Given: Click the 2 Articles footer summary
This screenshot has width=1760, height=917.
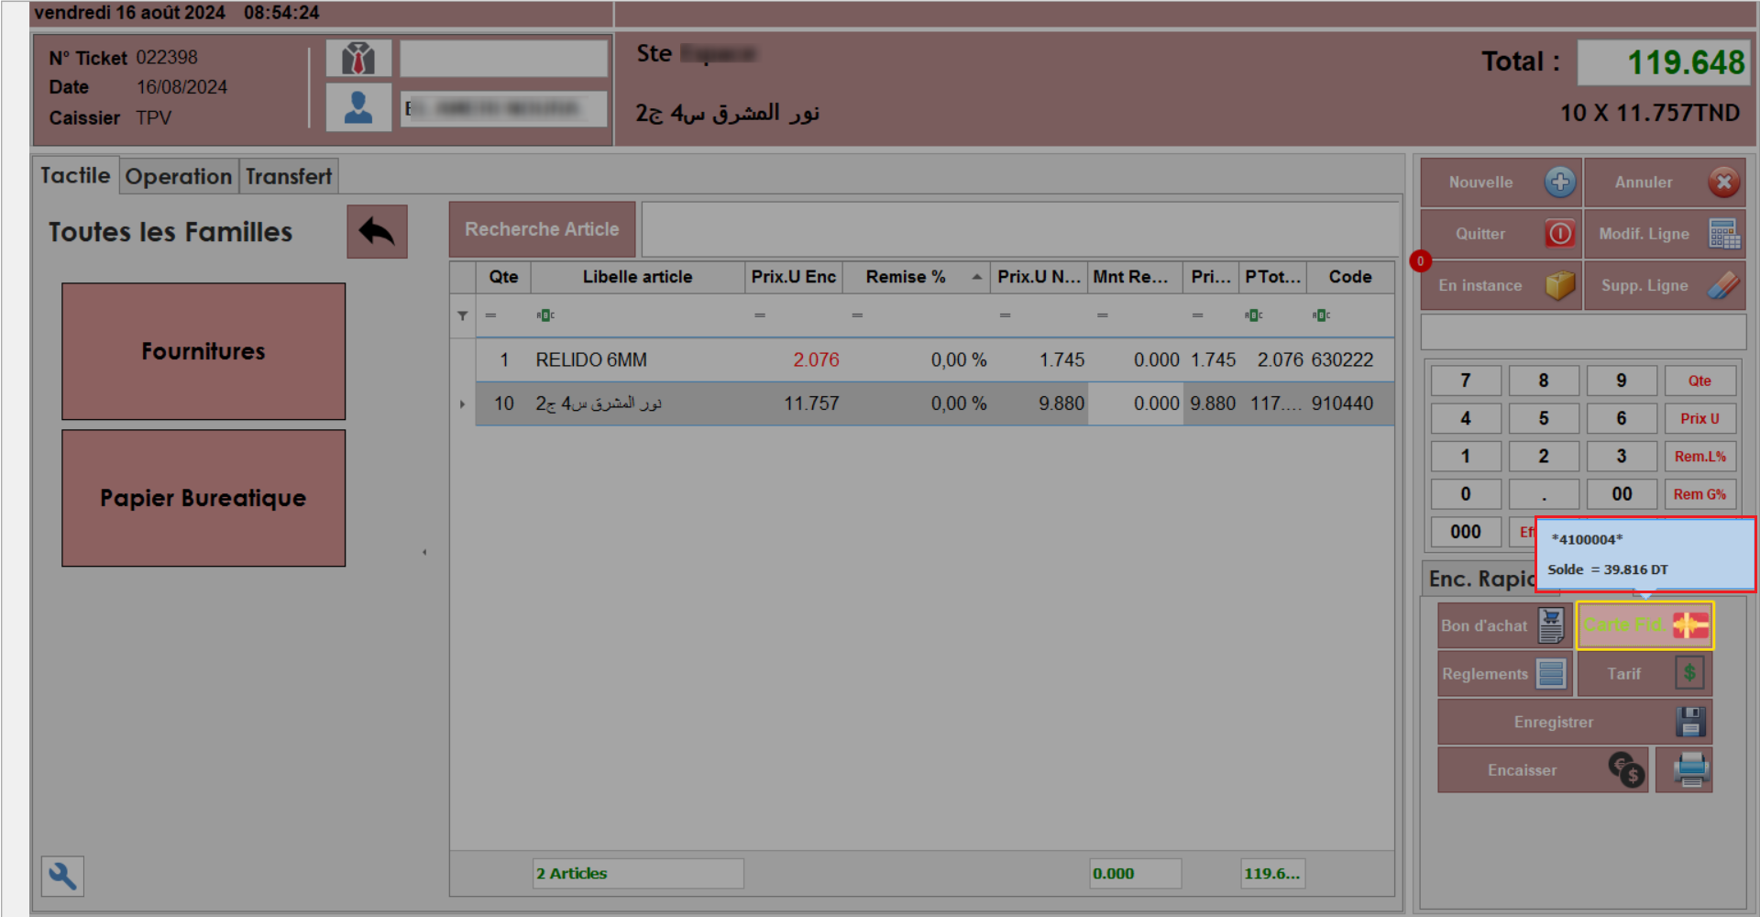Looking at the screenshot, I should [x=638, y=873].
